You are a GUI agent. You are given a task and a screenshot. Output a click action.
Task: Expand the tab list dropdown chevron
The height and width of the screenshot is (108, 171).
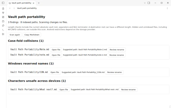(145, 3)
